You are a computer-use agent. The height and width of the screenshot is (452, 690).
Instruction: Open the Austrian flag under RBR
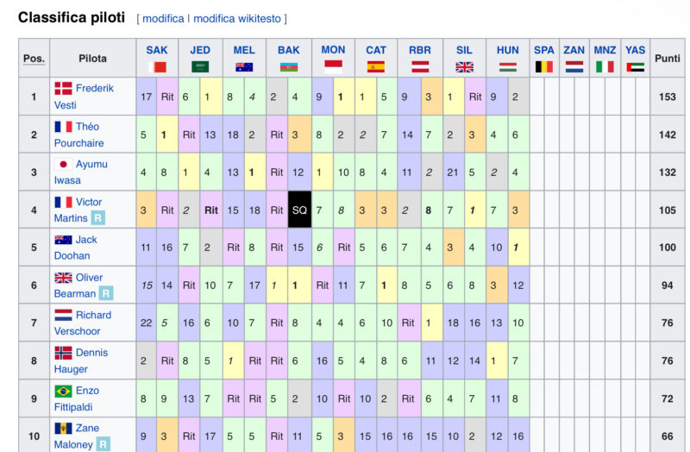tap(420, 67)
